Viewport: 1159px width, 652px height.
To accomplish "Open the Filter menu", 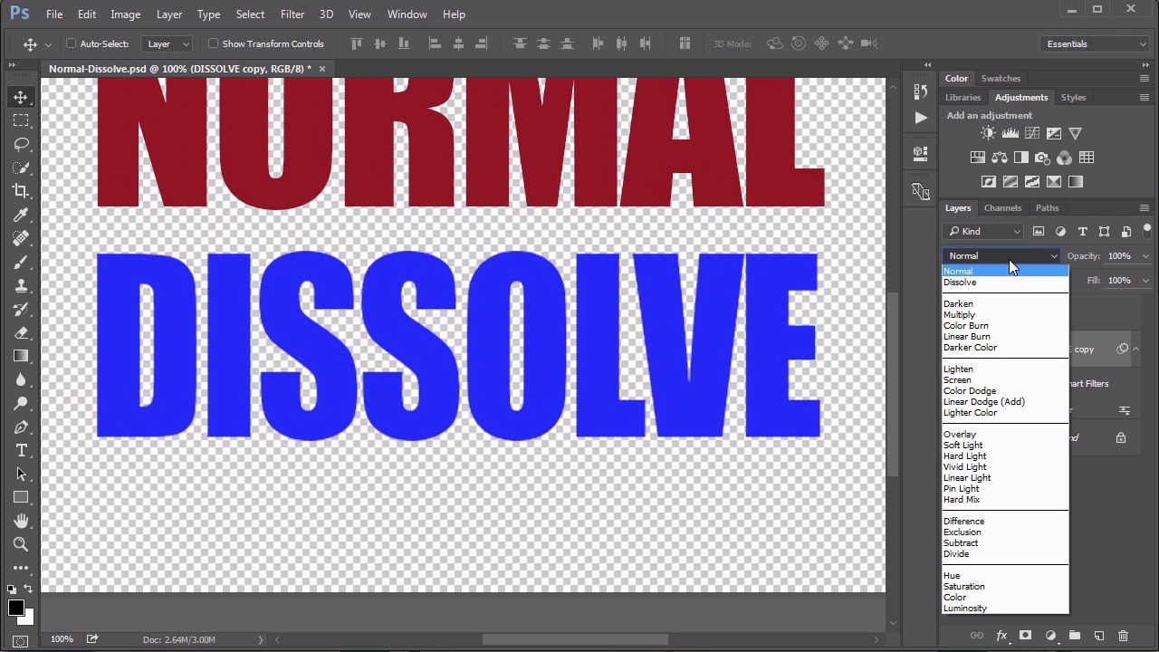I will [292, 14].
